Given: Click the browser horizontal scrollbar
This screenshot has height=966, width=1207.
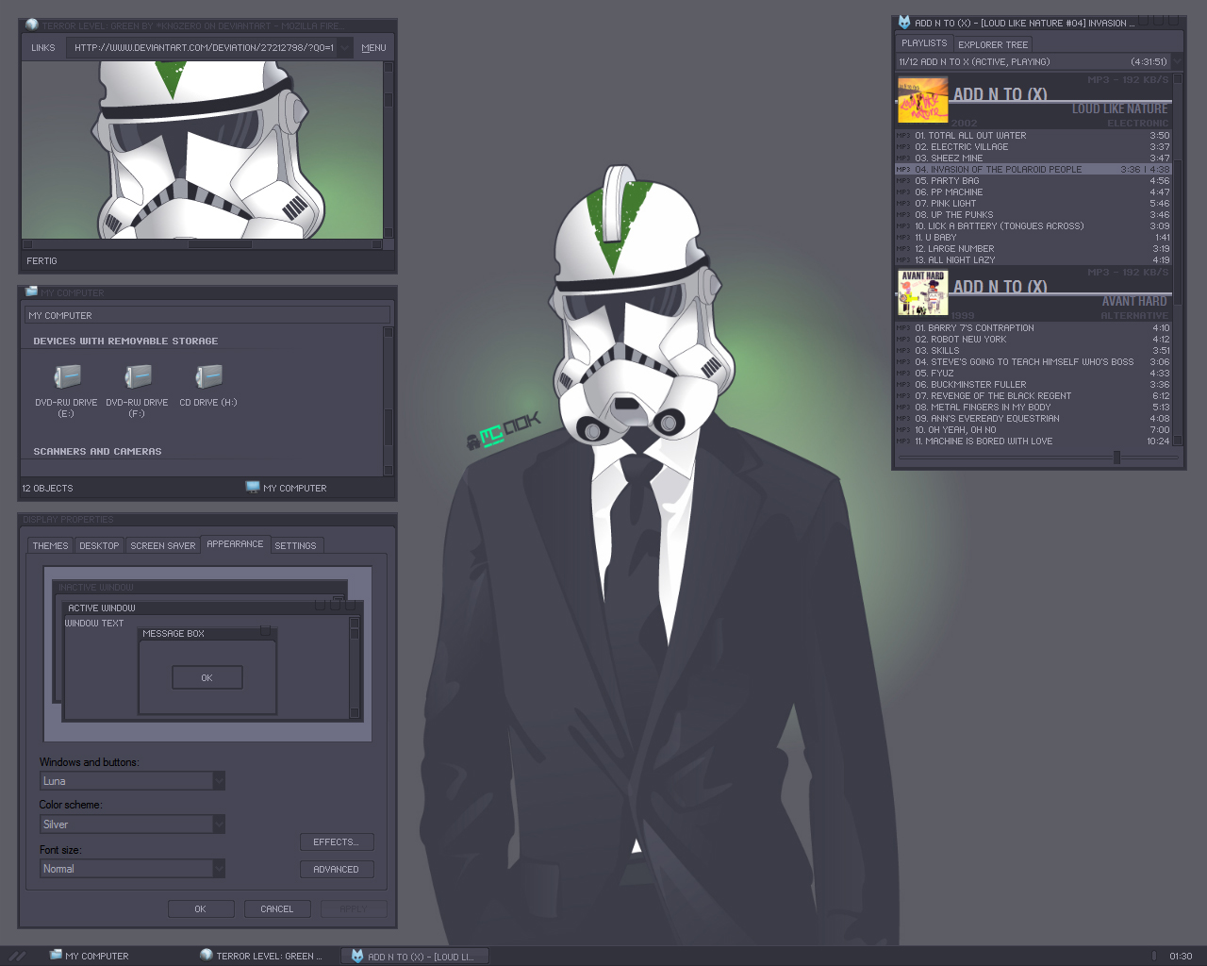Looking at the screenshot, I should click(202, 244).
